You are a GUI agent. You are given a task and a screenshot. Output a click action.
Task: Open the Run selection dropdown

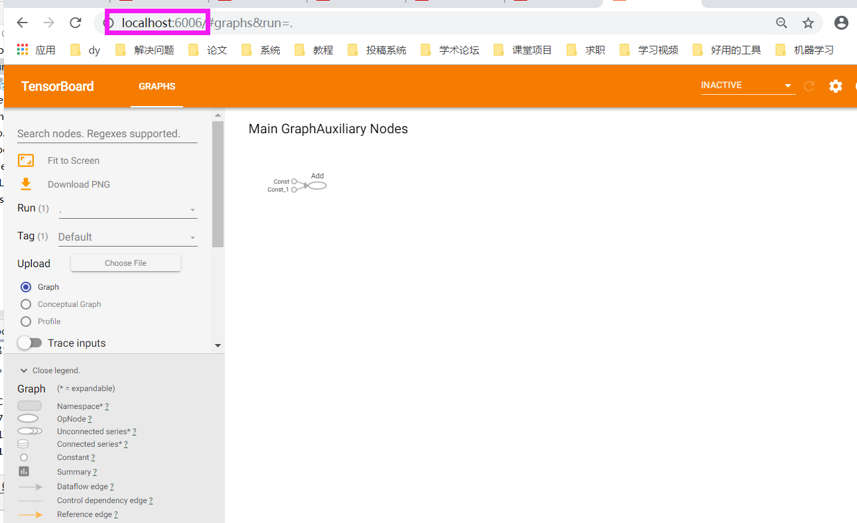[128, 209]
